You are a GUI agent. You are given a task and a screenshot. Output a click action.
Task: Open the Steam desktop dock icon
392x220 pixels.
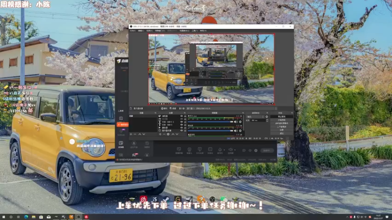coord(166,199)
